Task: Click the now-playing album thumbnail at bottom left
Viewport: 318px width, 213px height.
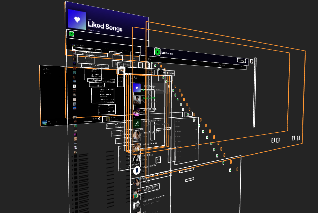Action: (x=45, y=122)
